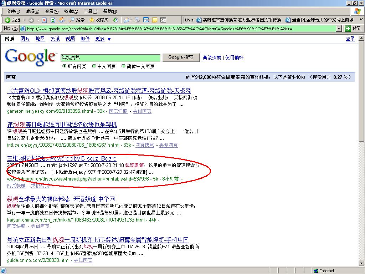
Task: Click the vertical scrollbar thumb
Action: 361,91
